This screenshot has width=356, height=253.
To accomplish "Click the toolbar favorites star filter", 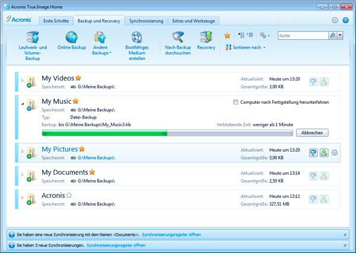I will point(227,36).
